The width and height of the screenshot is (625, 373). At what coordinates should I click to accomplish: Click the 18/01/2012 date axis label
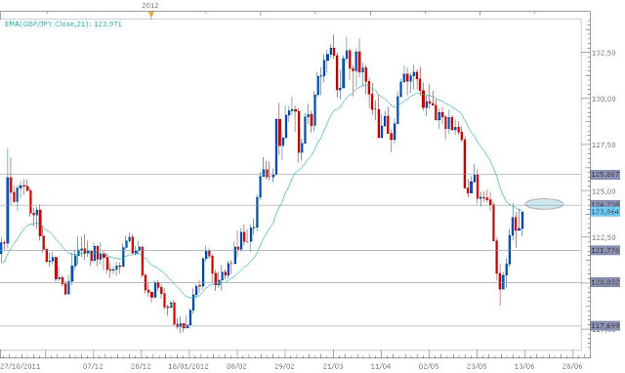[188, 366]
